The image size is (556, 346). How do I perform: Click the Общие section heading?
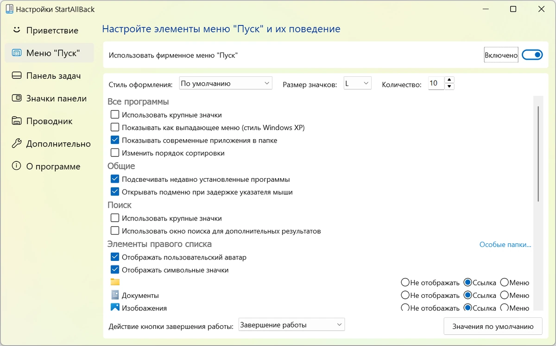coord(121,166)
